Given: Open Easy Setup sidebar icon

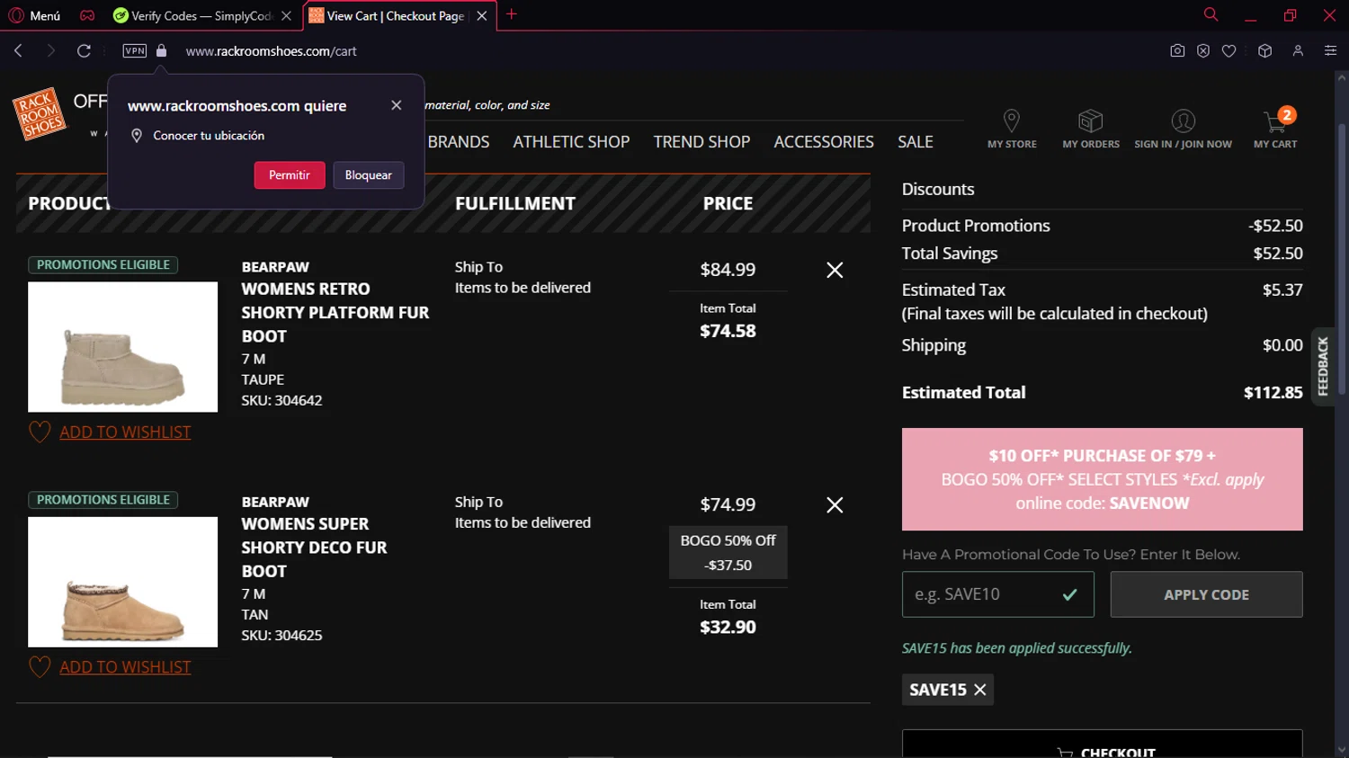Looking at the screenshot, I should click(1330, 51).
